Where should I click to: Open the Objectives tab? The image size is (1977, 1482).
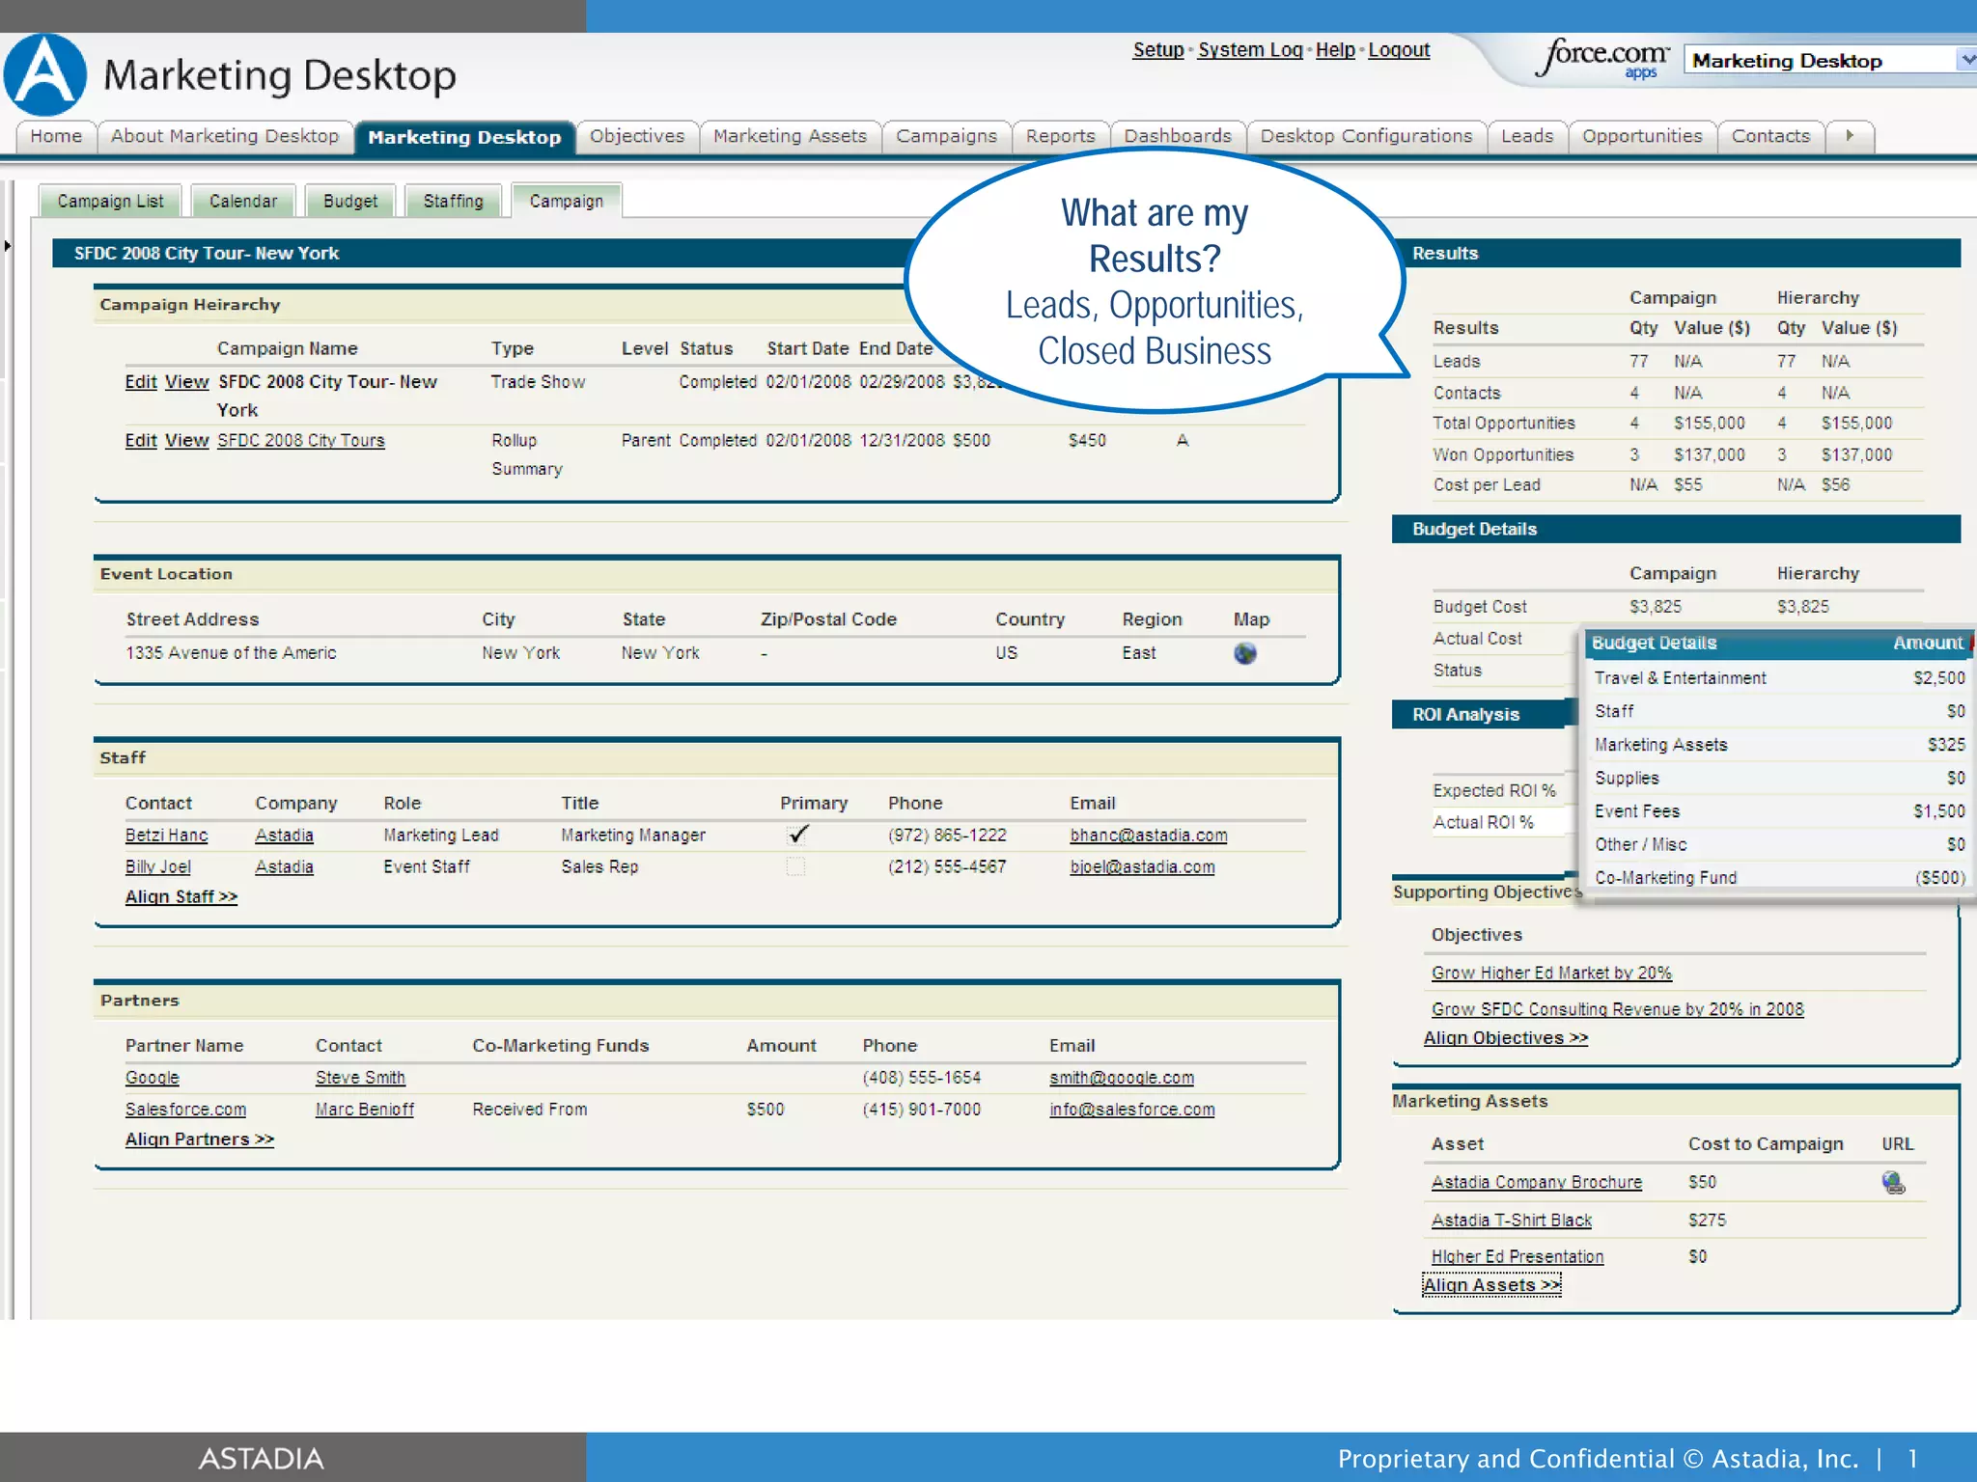tap(637, 136)
